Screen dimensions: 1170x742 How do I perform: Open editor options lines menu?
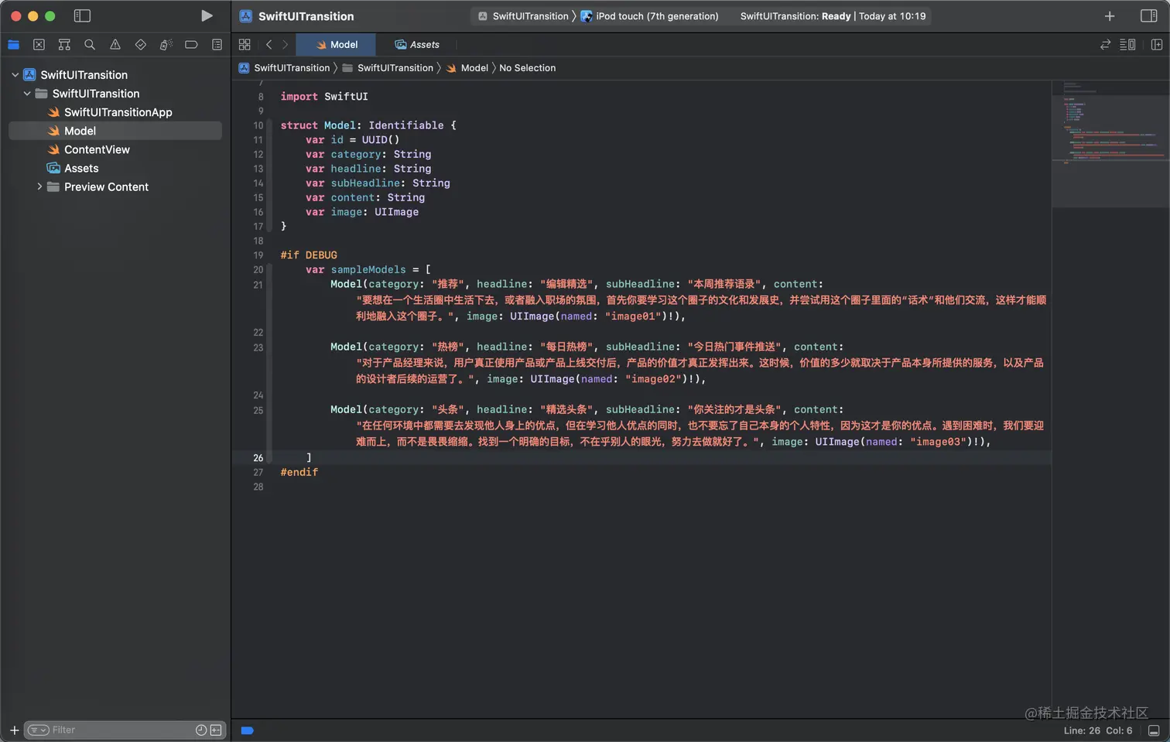(x=1128, y=45)
